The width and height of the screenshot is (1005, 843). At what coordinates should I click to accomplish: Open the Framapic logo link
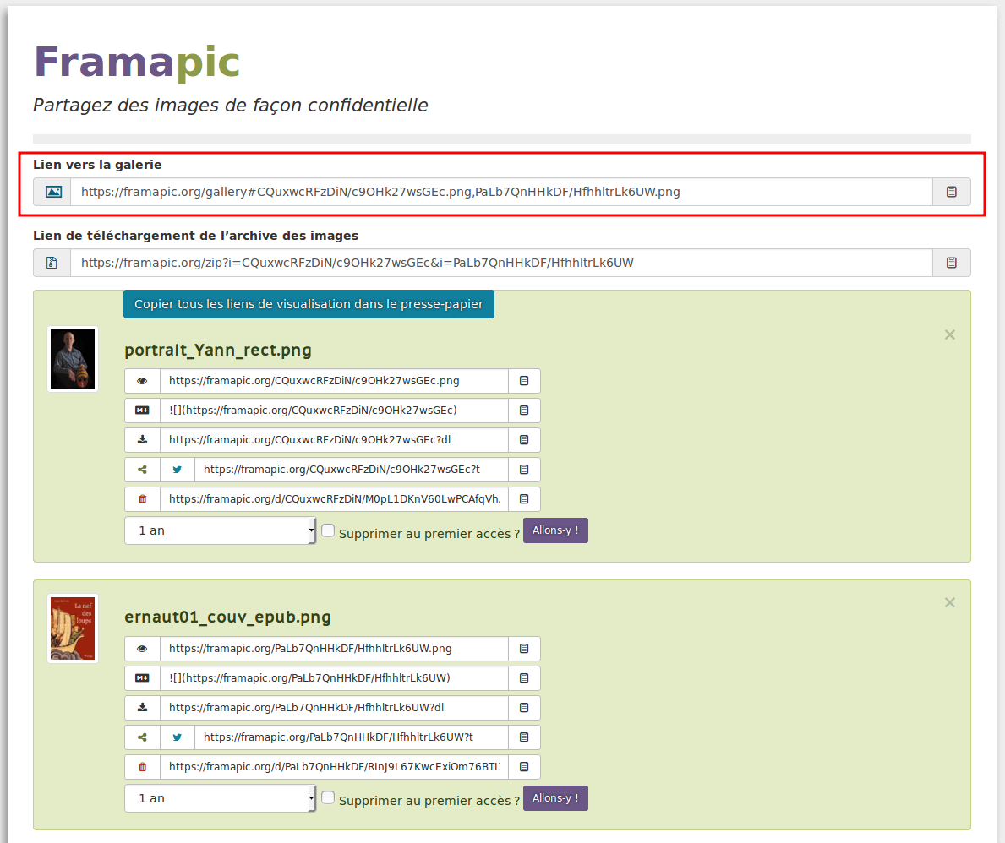click(x=137, y=63)
